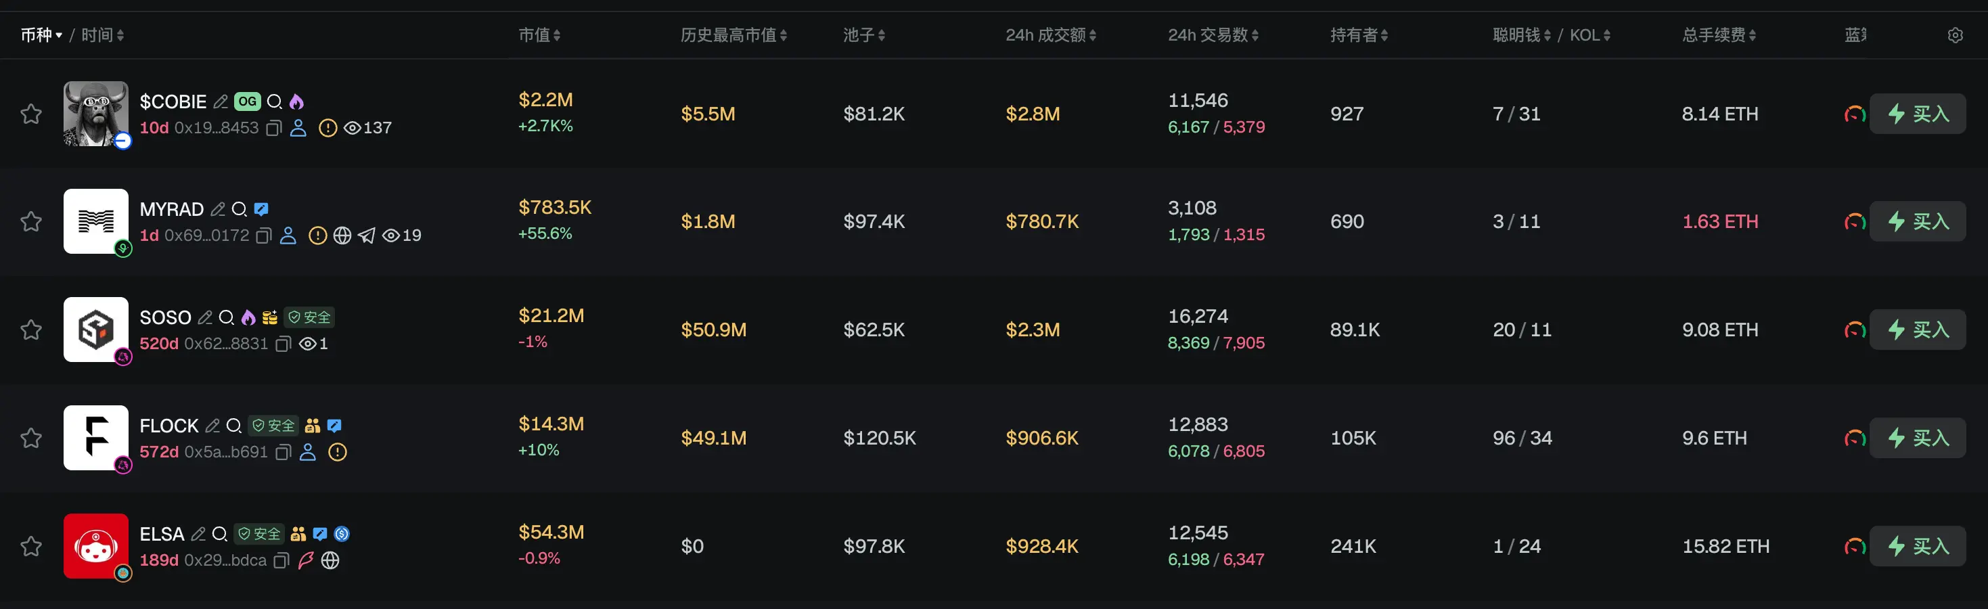The height and width of the screenshot is (609, 1988).
Task: Click the flame icon next to $COBIE
Action: click(296, 101)
